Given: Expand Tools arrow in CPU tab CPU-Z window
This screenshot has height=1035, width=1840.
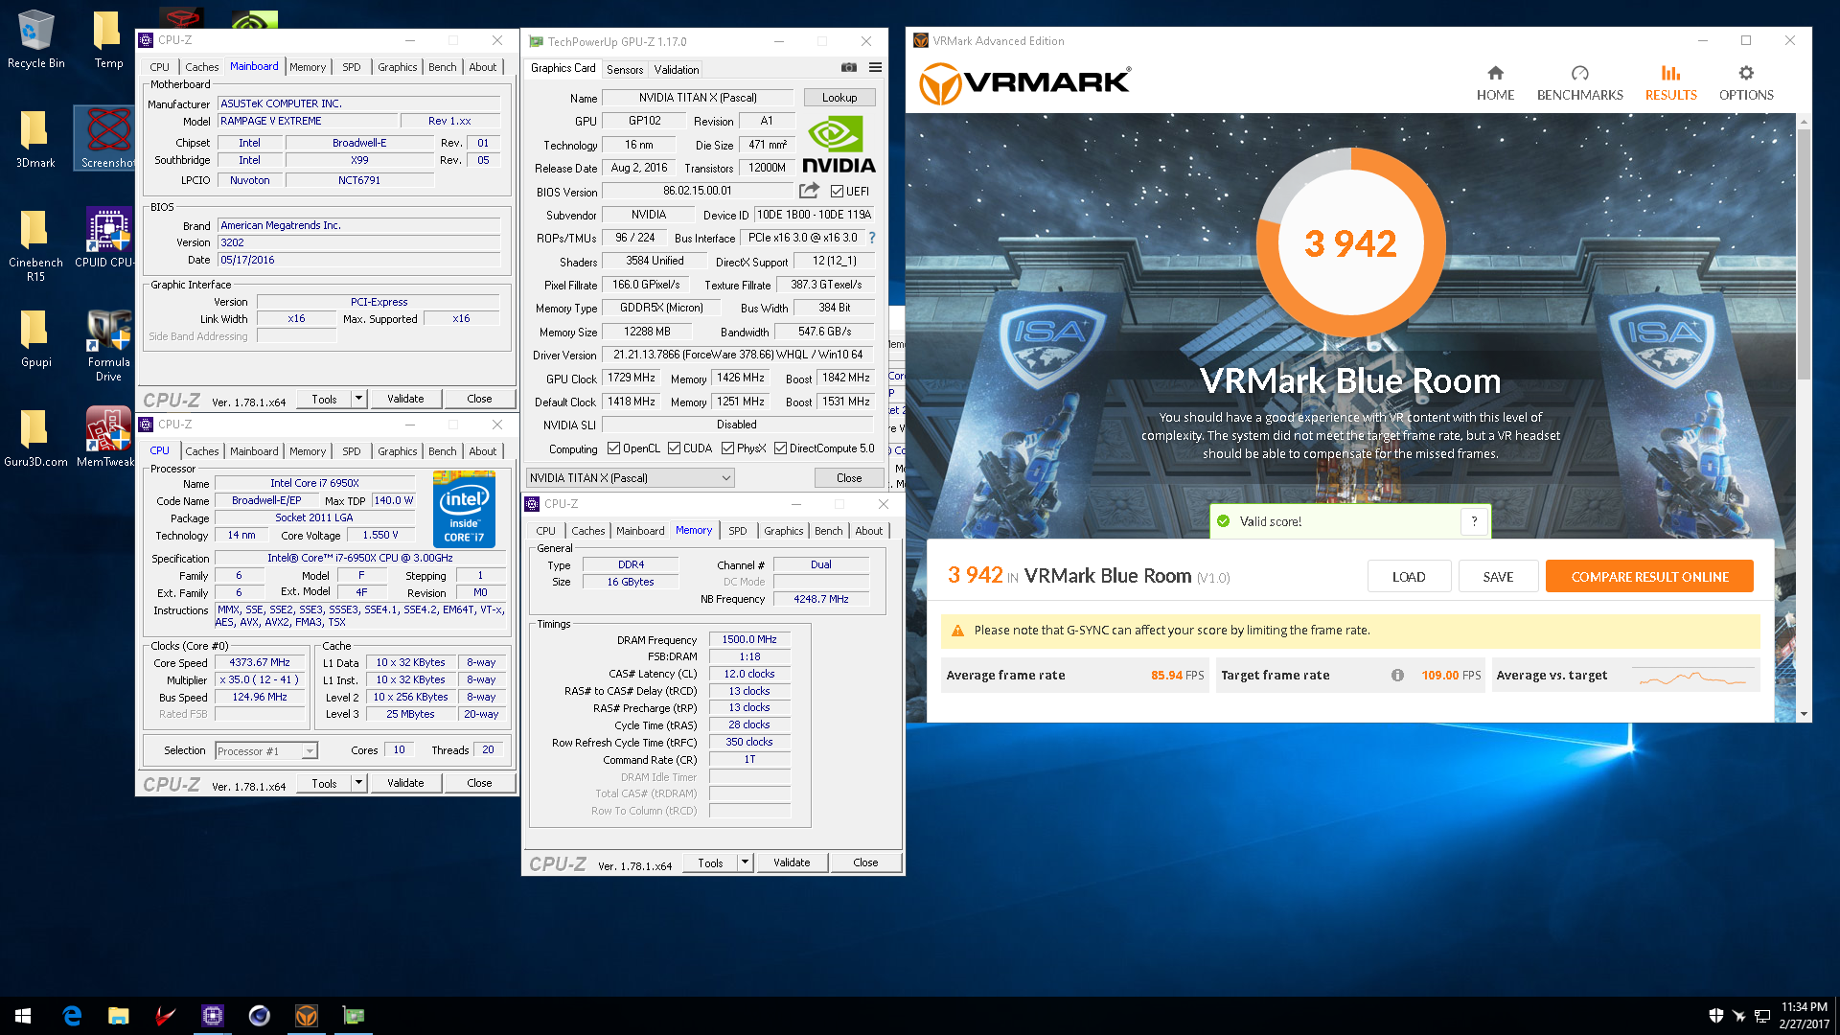Looking at the screenshot, I should (358, 783).
